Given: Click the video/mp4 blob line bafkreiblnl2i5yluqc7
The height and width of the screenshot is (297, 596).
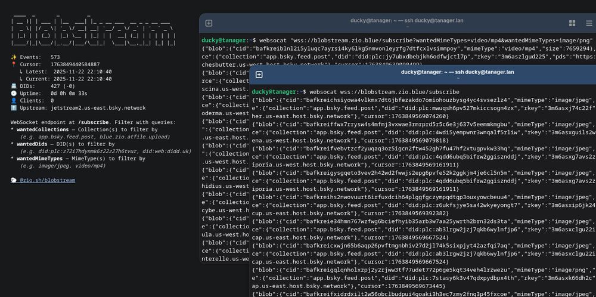Looking at the screenshot, I should pyautogui.click(x=399, y=49).
